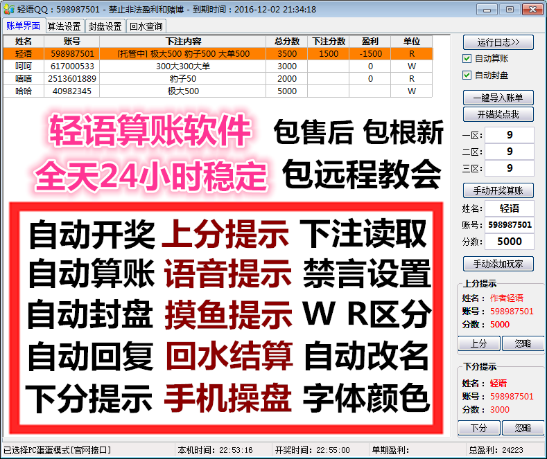Click the 开错奖点我 button
This screenshot has height=459, width=547.
coord(498,114)
